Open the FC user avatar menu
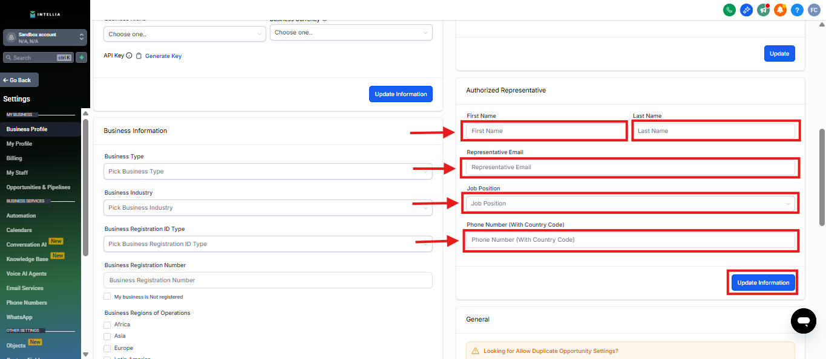This screenshot has width=826, height=359. click(x=814, y=10)
